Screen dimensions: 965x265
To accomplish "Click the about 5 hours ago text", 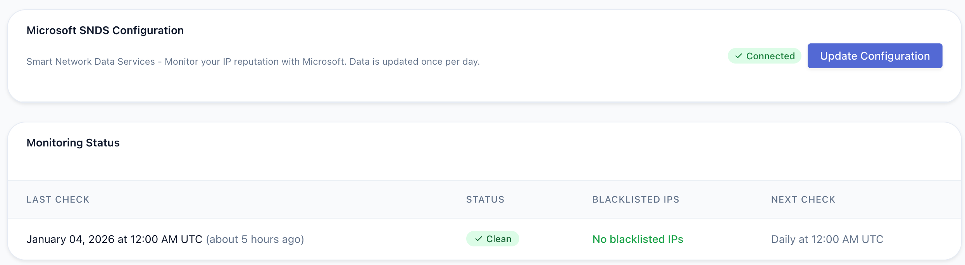I will (x=255, y=239).
